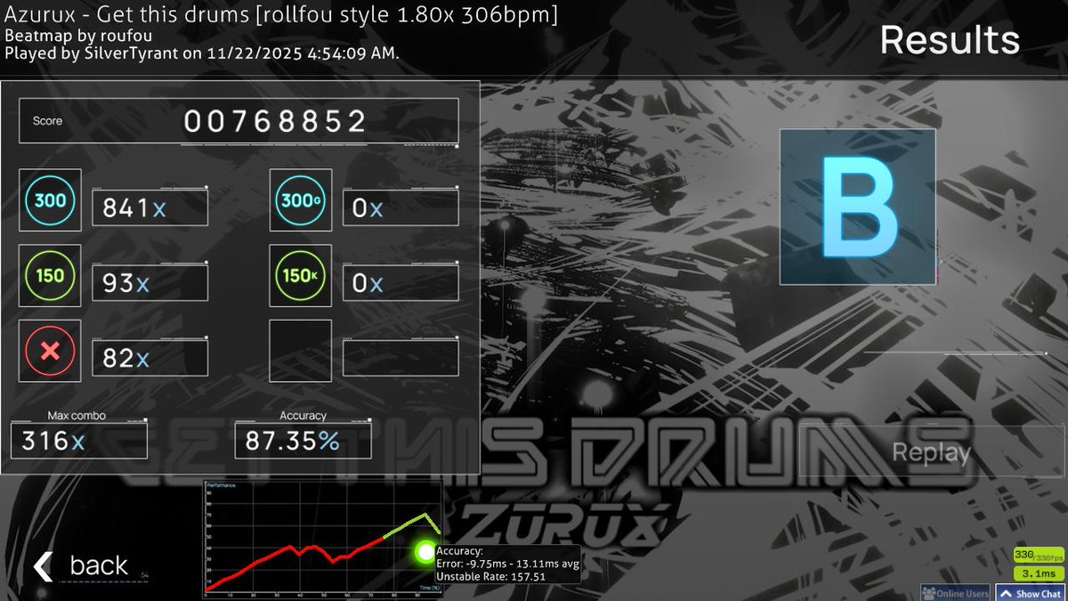Open the Online Users list

[955, 593]
